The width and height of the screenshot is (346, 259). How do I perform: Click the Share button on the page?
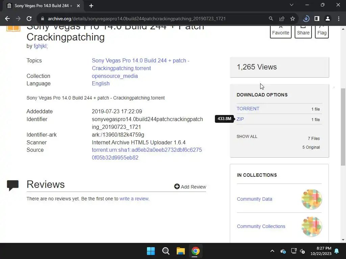coord(303,32)
